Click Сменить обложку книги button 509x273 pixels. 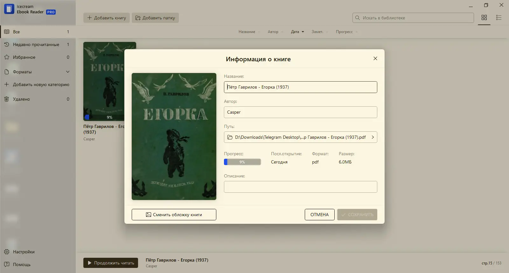coord(174,215)
